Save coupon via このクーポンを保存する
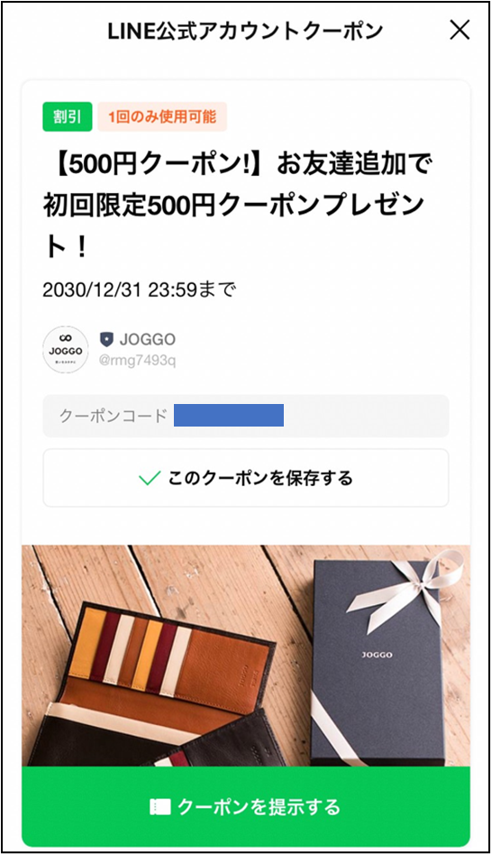 [245, 478]
